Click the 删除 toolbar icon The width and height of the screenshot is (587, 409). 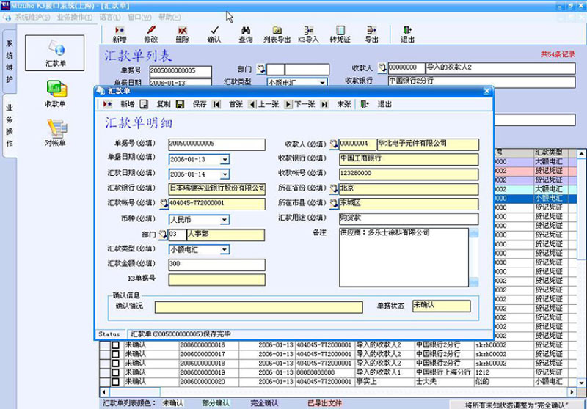183,34
